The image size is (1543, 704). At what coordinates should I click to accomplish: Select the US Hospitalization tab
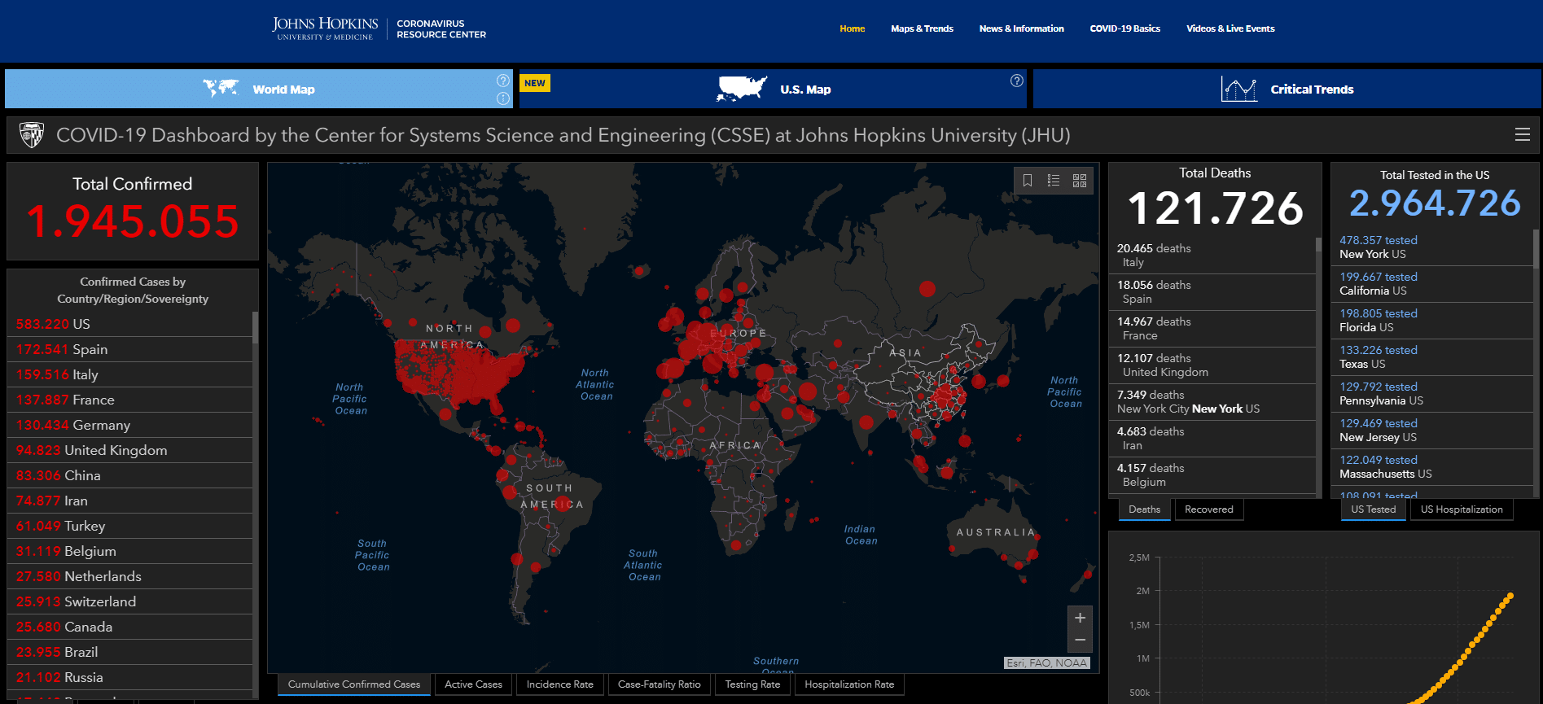click(1462, 509)
